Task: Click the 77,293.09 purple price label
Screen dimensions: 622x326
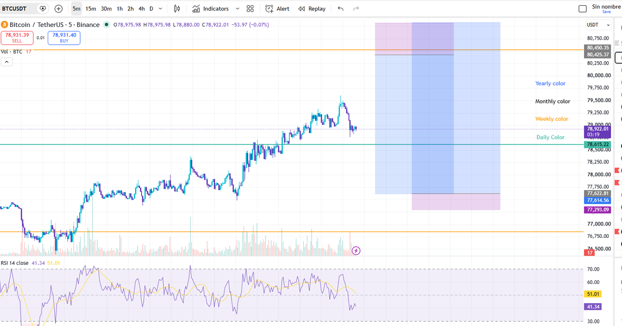Action: coord(598,210)
